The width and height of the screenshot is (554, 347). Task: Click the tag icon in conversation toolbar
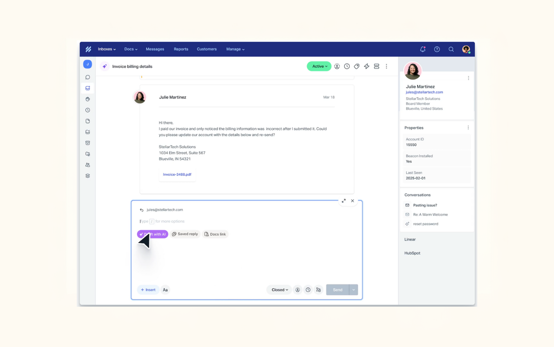356,66
